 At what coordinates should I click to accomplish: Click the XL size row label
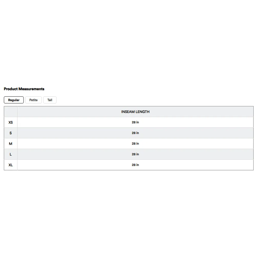[x=10, y=165]
